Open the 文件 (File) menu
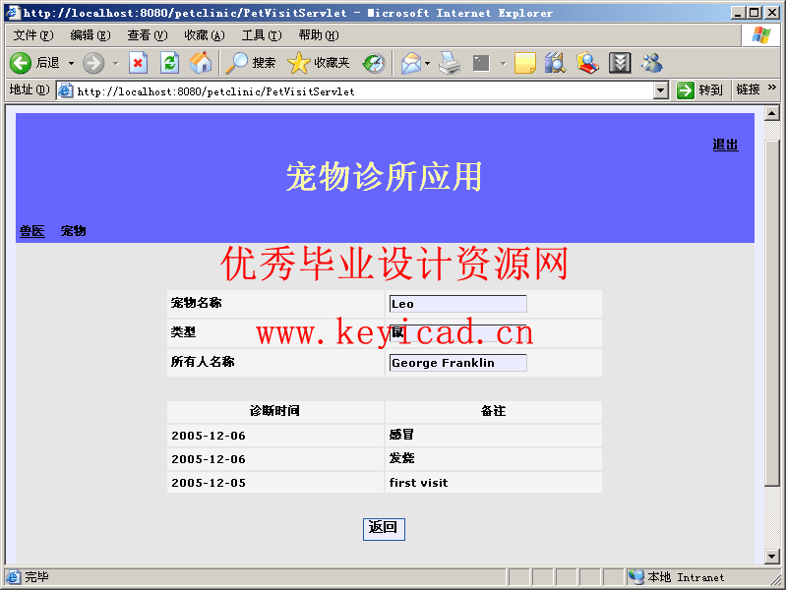The height and width of the screenshot is (590, 786). coord(33,35)
